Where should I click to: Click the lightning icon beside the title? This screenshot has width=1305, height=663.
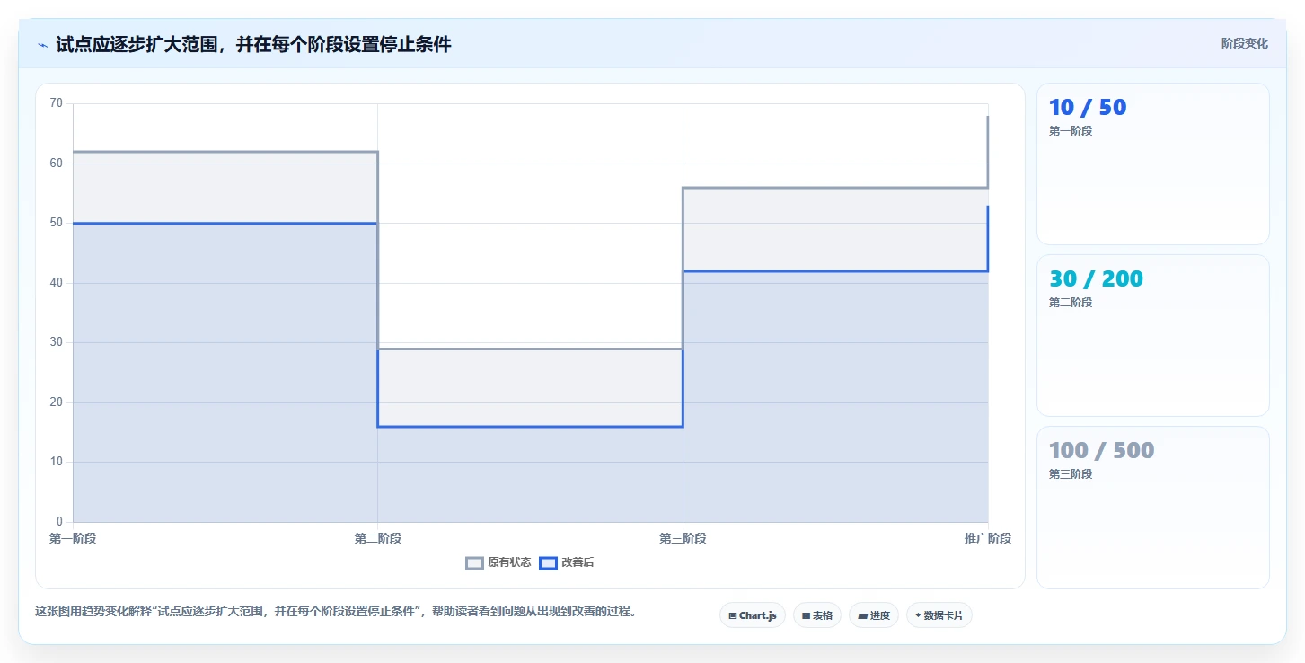pyautogui.click(x=42, y=45)
